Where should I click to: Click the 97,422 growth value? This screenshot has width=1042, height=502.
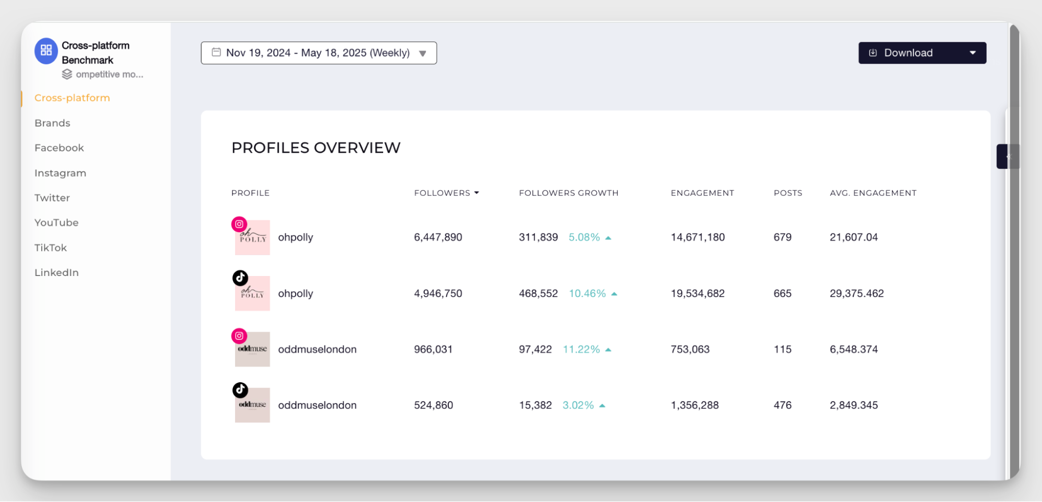click(x=535, y=349)
